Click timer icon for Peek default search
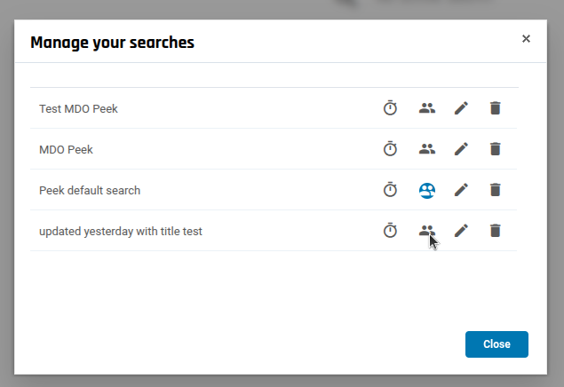The height and width of the screenshot is (387, 564). [390, 190]
